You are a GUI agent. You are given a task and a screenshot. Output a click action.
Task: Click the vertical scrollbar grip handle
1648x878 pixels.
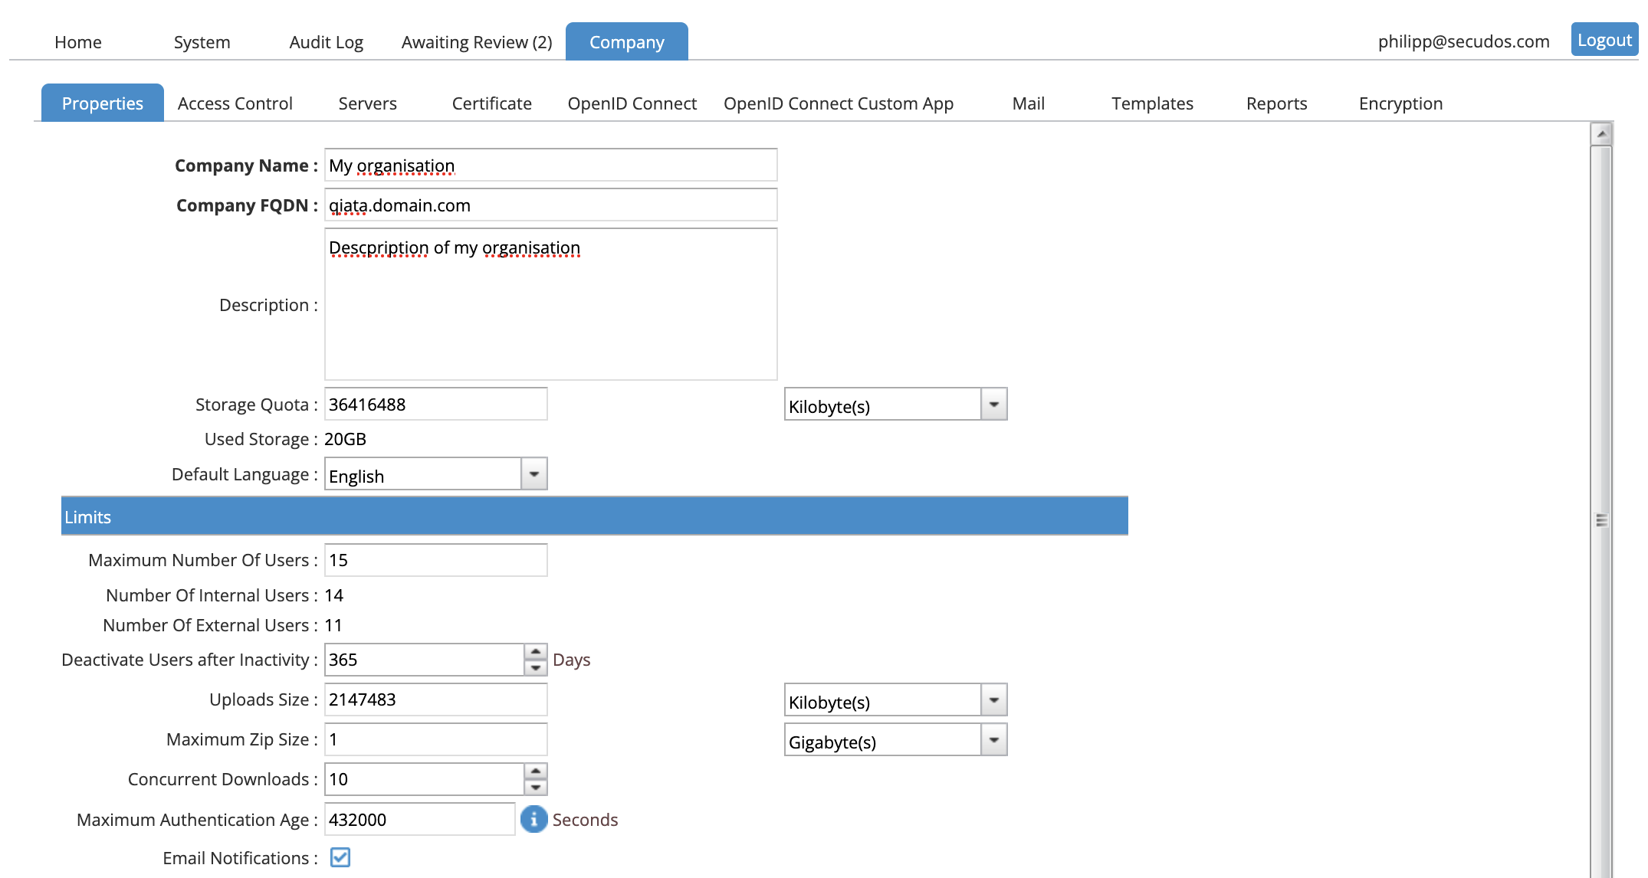coord(1601,520)
